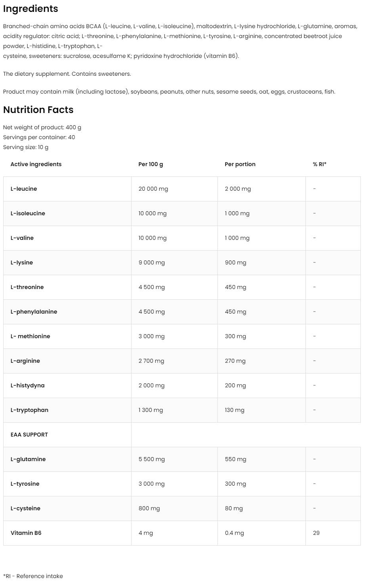Screen dimensions: 366x586
Task: Click the L-histydyna row label
Action: tap(27, 385)
